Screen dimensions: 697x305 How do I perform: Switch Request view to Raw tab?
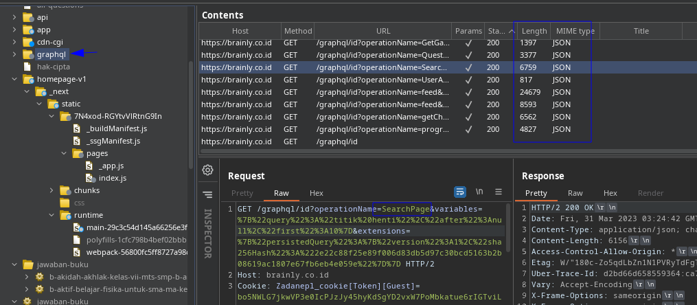tap(282, 193)
